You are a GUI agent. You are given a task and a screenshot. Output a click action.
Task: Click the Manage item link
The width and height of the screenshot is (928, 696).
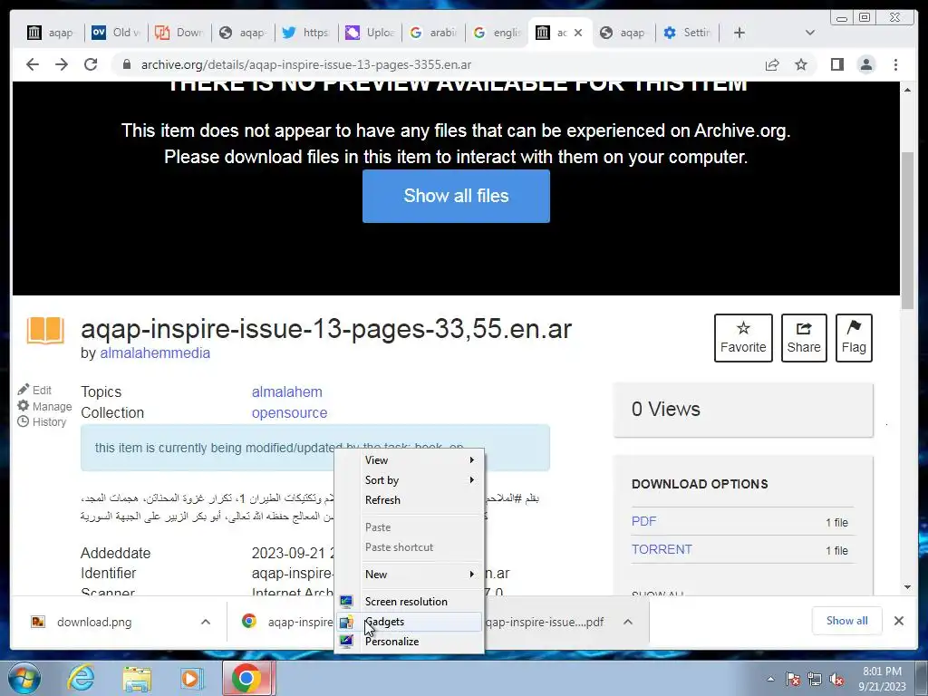(x=44, y=406)
